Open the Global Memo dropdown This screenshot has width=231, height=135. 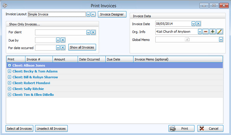coord(221,40)
